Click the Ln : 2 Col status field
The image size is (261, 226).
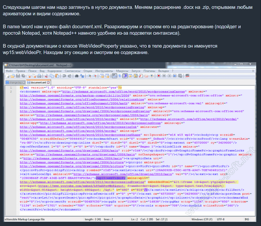142,219
